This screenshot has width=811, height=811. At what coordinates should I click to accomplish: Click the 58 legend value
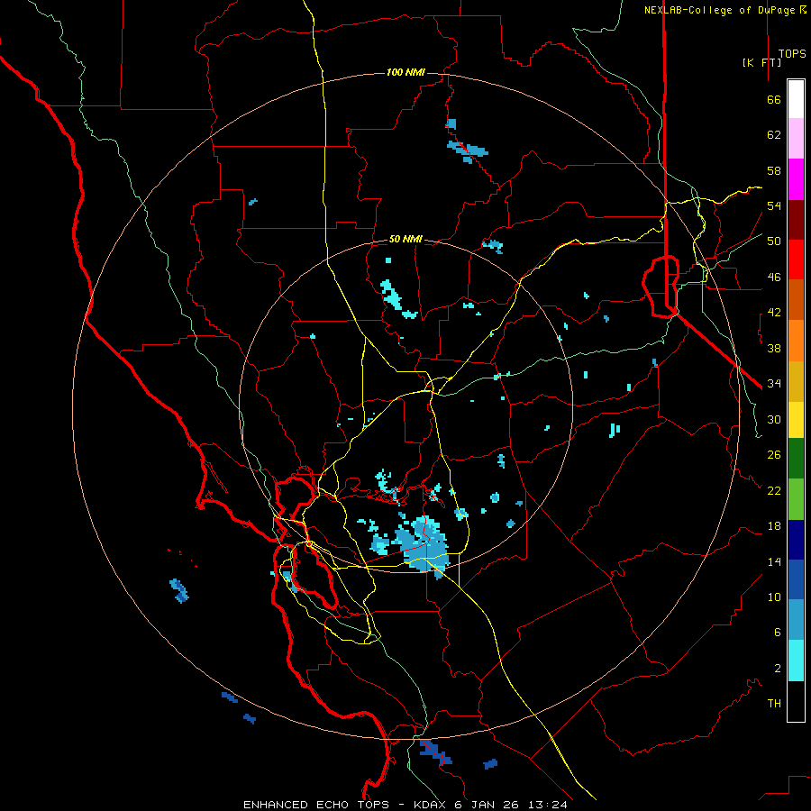point(774,170)
